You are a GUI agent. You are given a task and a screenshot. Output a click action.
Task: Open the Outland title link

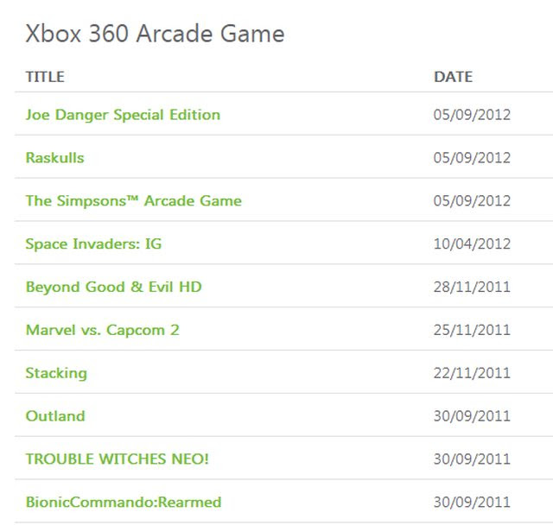pos(55,416)
